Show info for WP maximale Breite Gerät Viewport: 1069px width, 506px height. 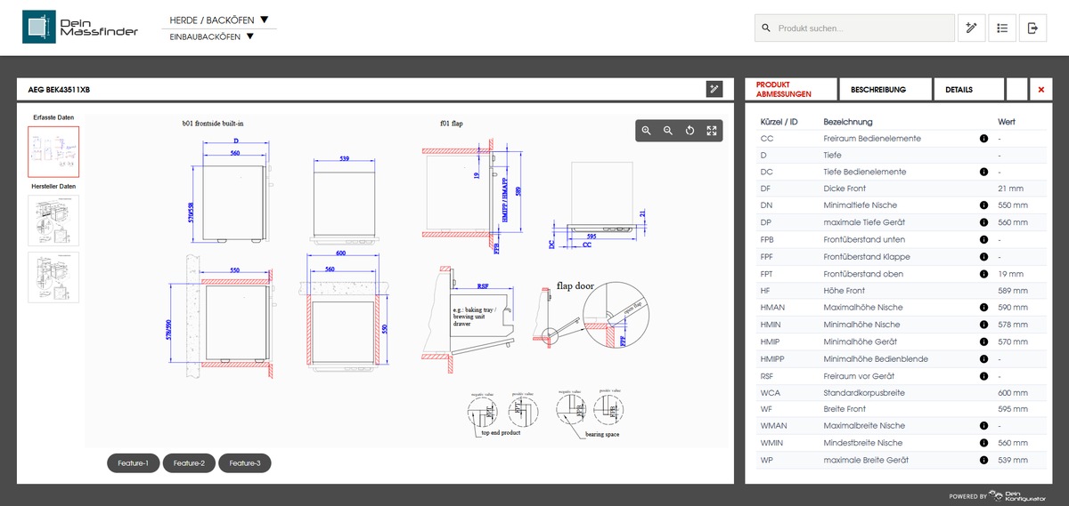pyautogui.click(x=983, y=460)
